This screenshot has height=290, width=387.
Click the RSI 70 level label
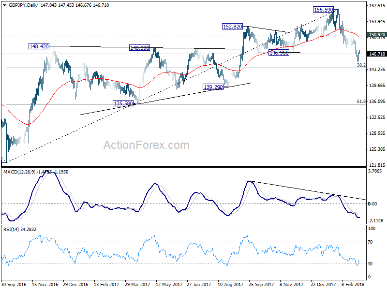tap(370, 242)
